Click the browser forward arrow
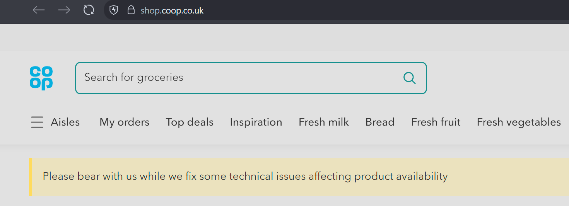The height and width of the screenshot is (206, 569). tap(64, 10)
